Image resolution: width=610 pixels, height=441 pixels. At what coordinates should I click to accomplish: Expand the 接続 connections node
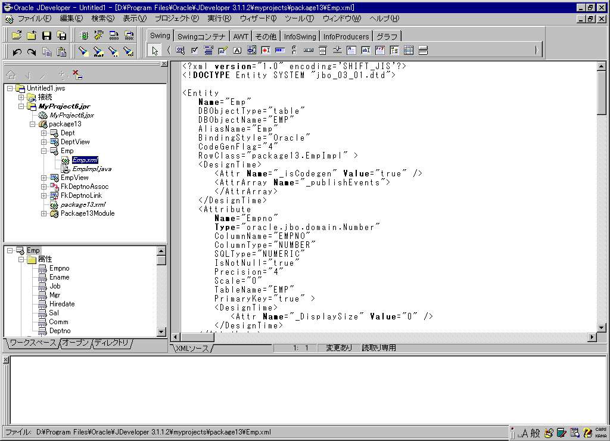click(x=21, y=97)
